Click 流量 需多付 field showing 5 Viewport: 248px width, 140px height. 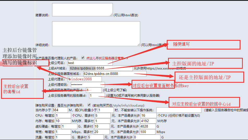[x=96, y=137]
